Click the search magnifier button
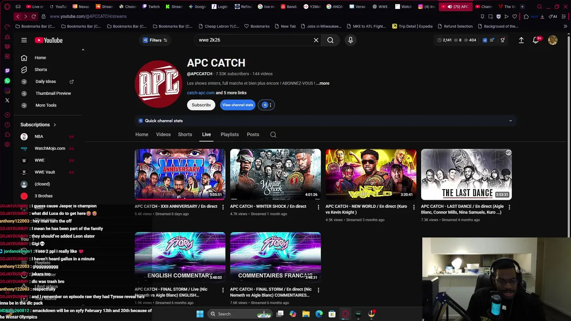This screenshot has height=321, width=571. (x=330, y=40)
